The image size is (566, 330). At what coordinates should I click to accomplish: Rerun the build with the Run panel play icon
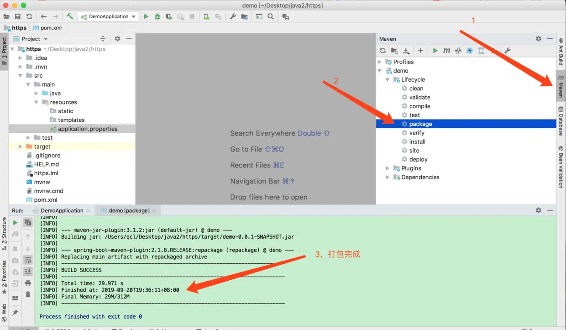(15, 223)
